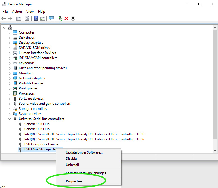The image size is (218, 188).
Task: Click the Back arrow toolbar icon
Action: [x=3, y=18]
